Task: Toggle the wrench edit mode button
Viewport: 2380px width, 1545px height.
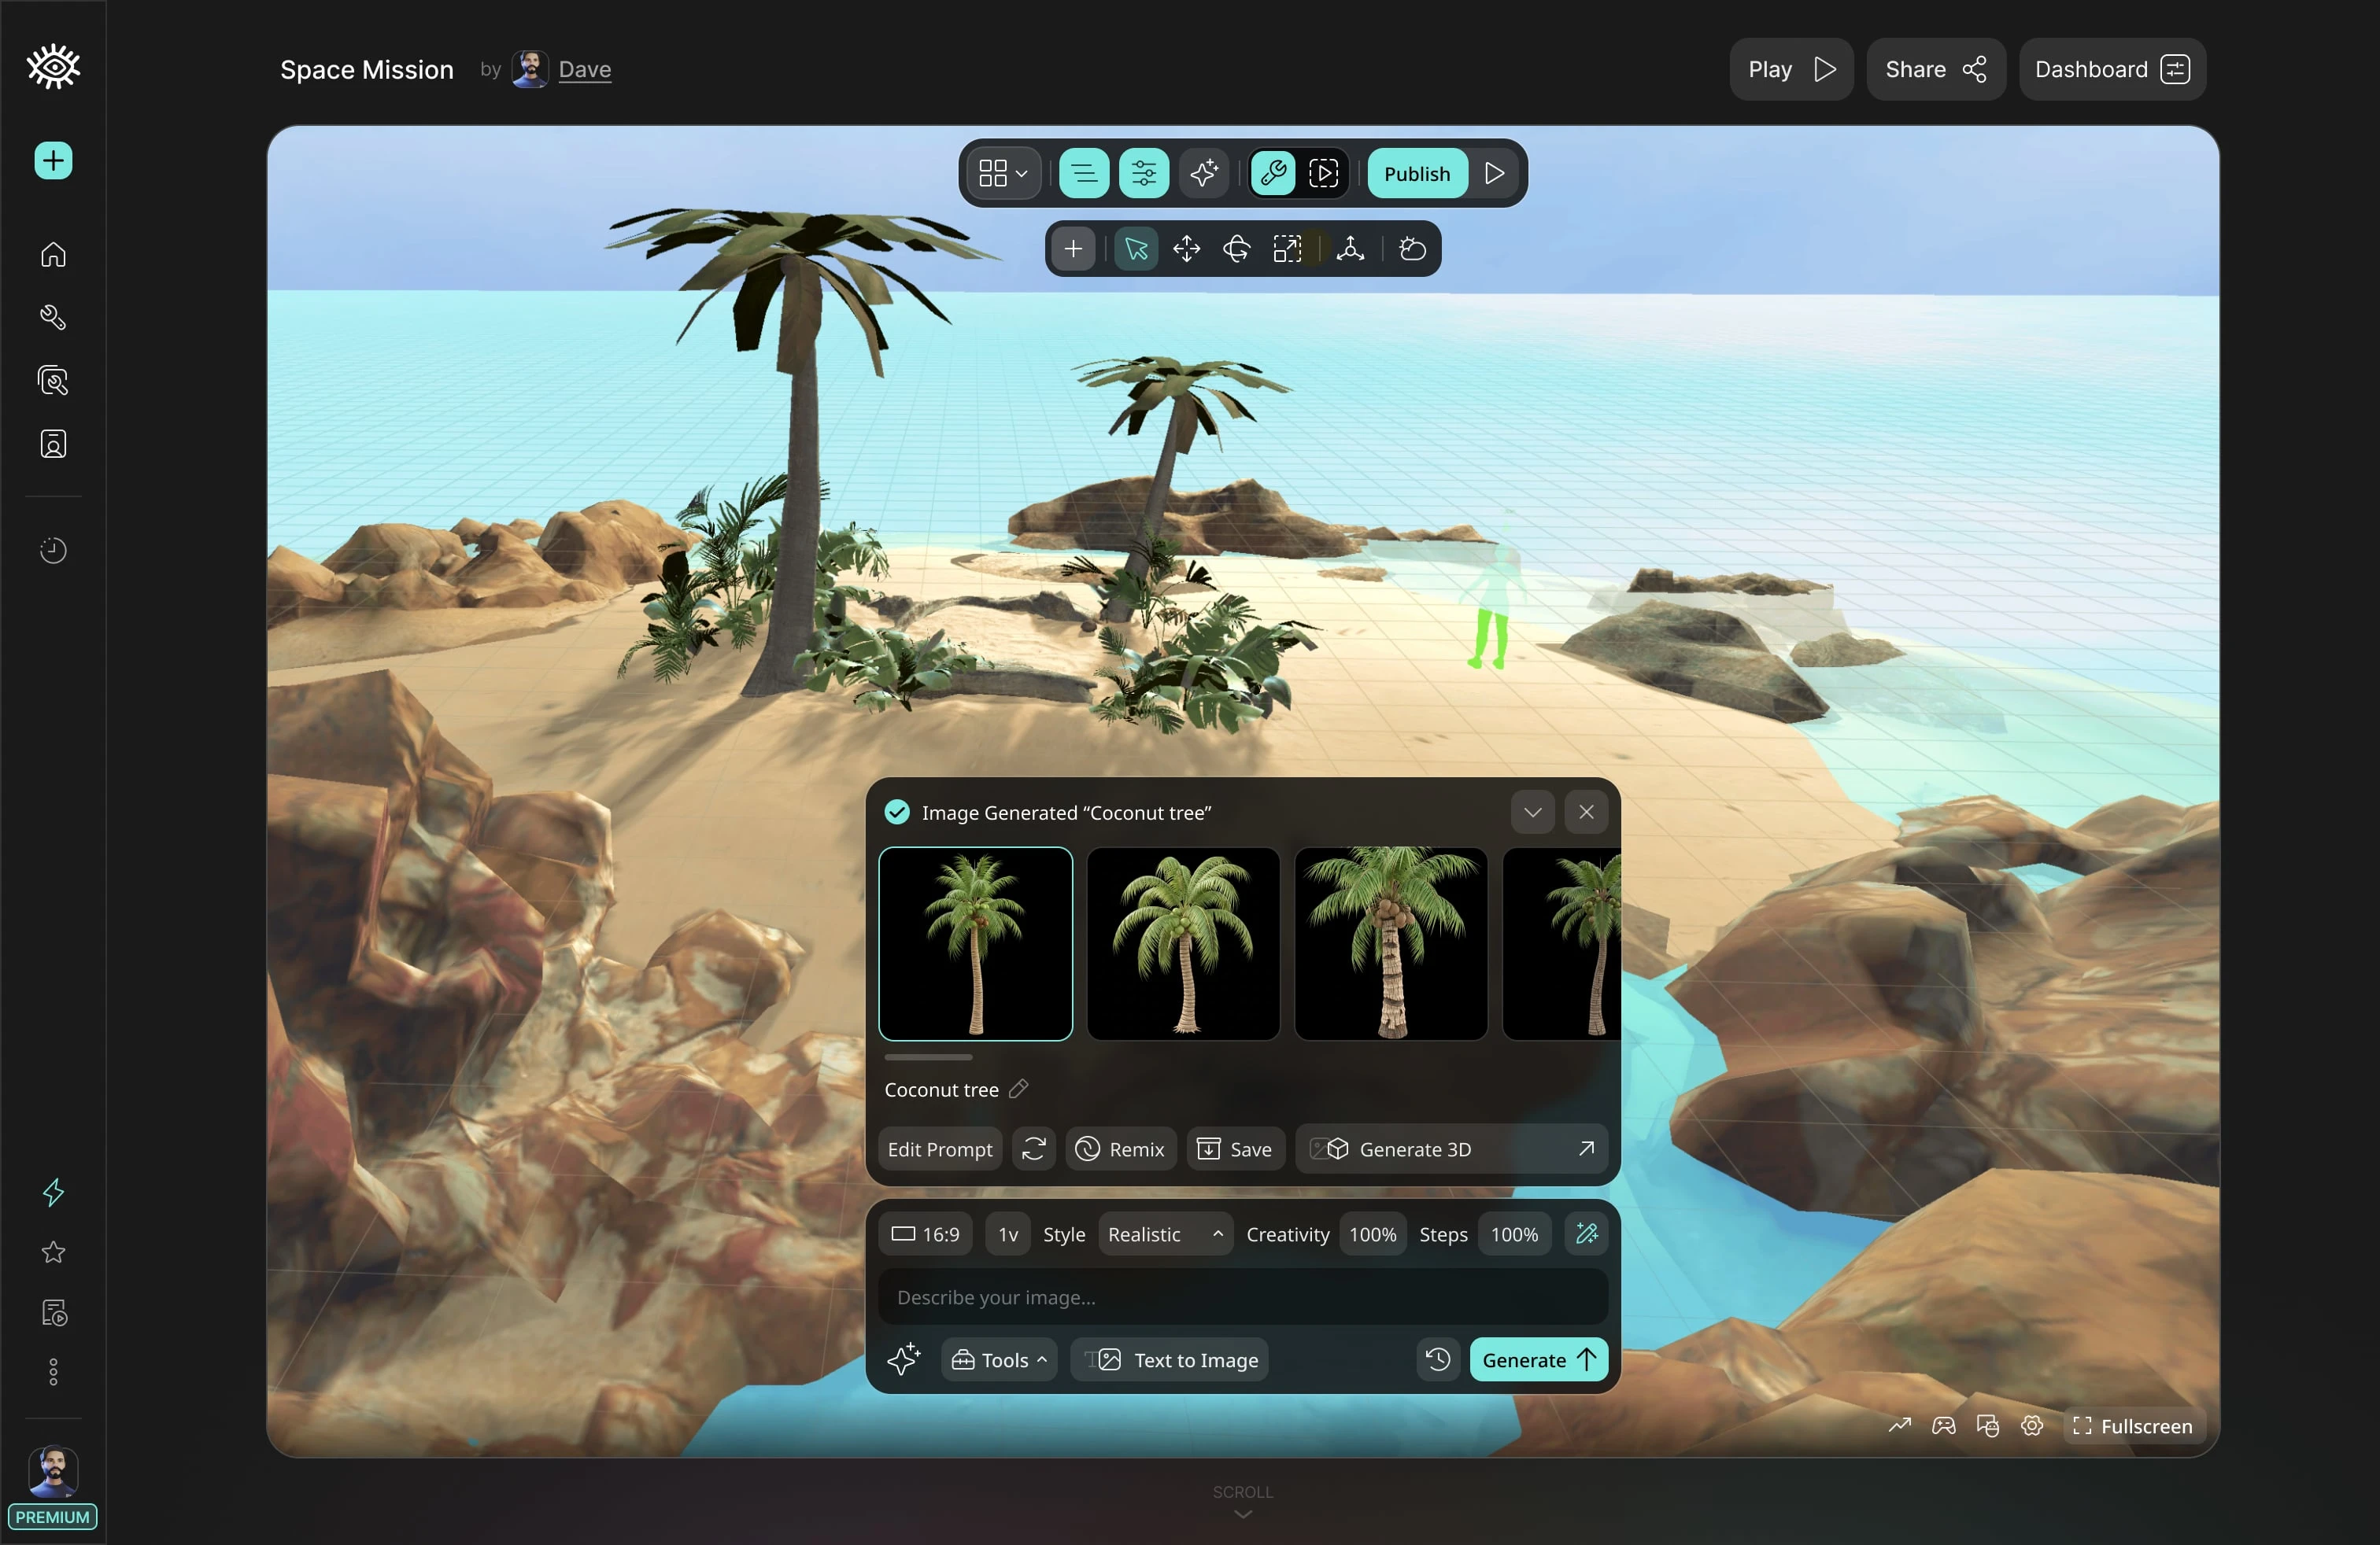Action: [x=1272, y=174]
